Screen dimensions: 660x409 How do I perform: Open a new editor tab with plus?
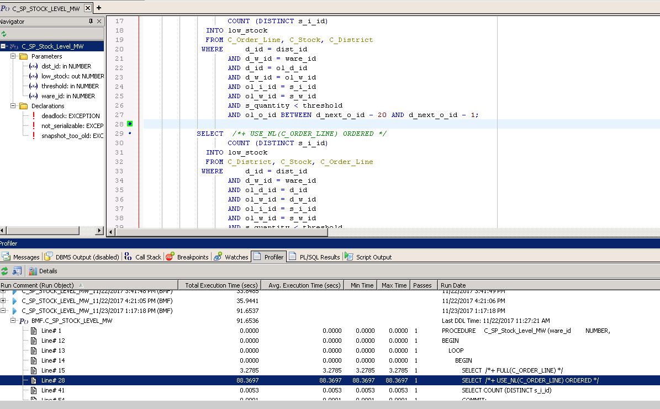[99, 8]
